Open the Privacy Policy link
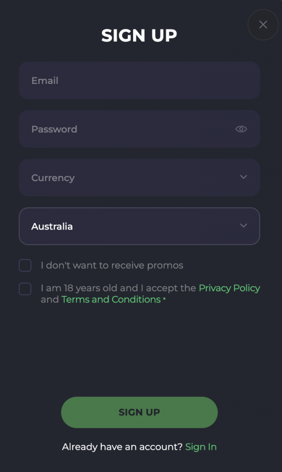 (x=229, y=288)
